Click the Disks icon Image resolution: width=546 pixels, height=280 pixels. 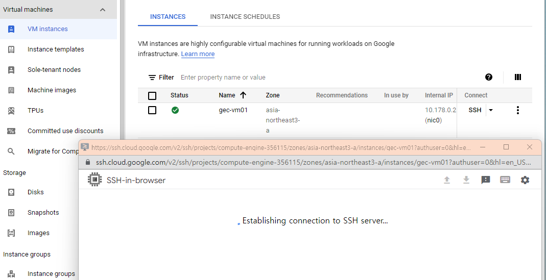coord(11,192)
